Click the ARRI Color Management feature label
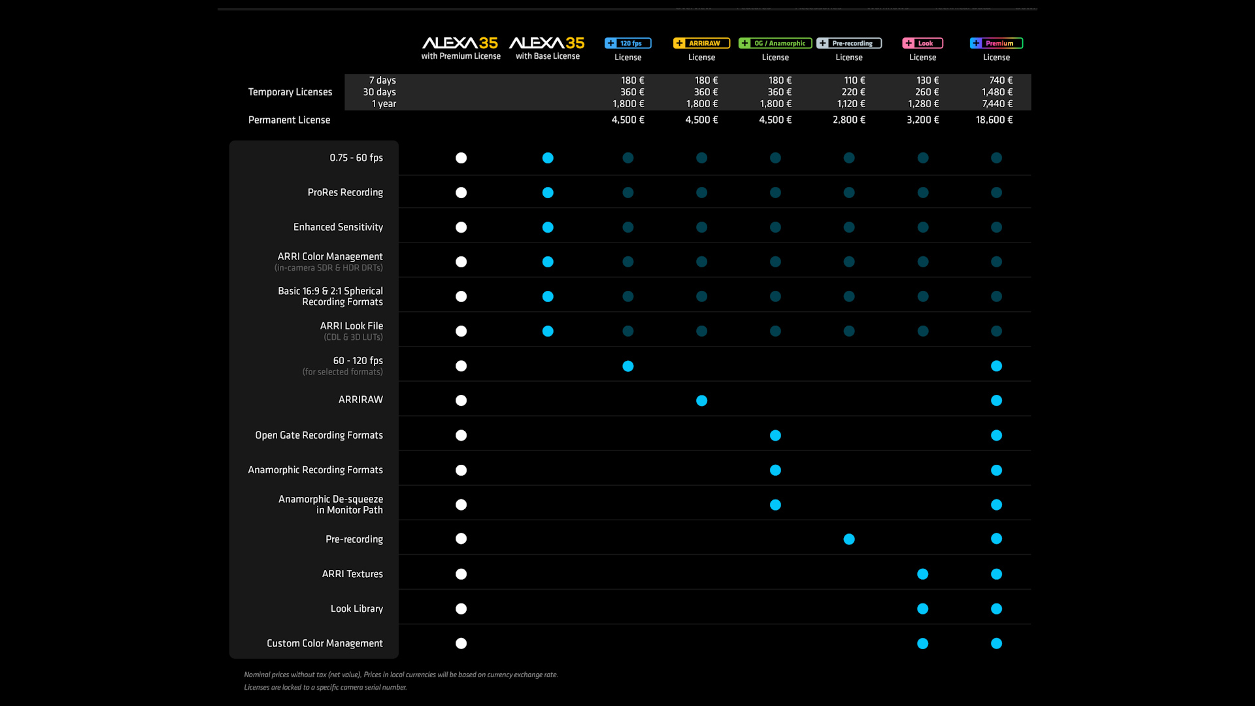This screenshot has width=1255, height=706. coord(329,256)
